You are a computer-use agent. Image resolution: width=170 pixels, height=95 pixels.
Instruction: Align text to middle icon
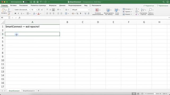pos(50,9)
